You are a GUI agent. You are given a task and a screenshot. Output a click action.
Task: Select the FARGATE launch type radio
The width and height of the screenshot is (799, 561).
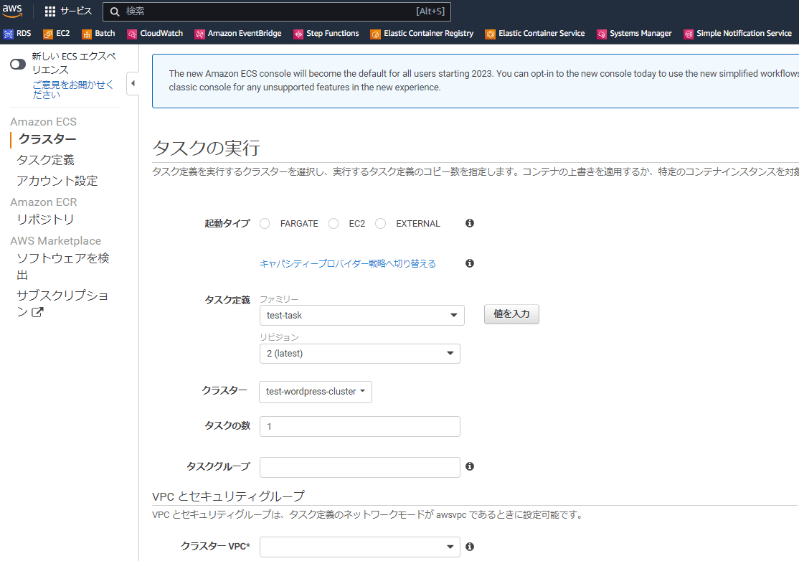coord(265,224)
